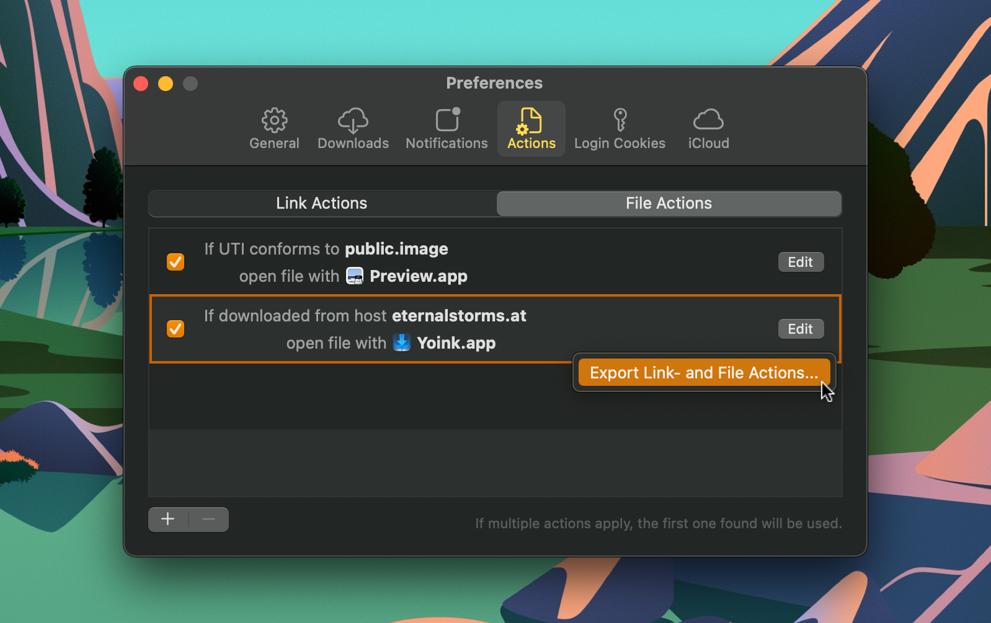This screenshot has height=623, width=991.
Task: Switch to the Notifications preferences icon
Action: pos(447,120)
